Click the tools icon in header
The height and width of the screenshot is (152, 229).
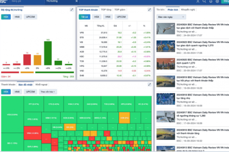point(198,1)
